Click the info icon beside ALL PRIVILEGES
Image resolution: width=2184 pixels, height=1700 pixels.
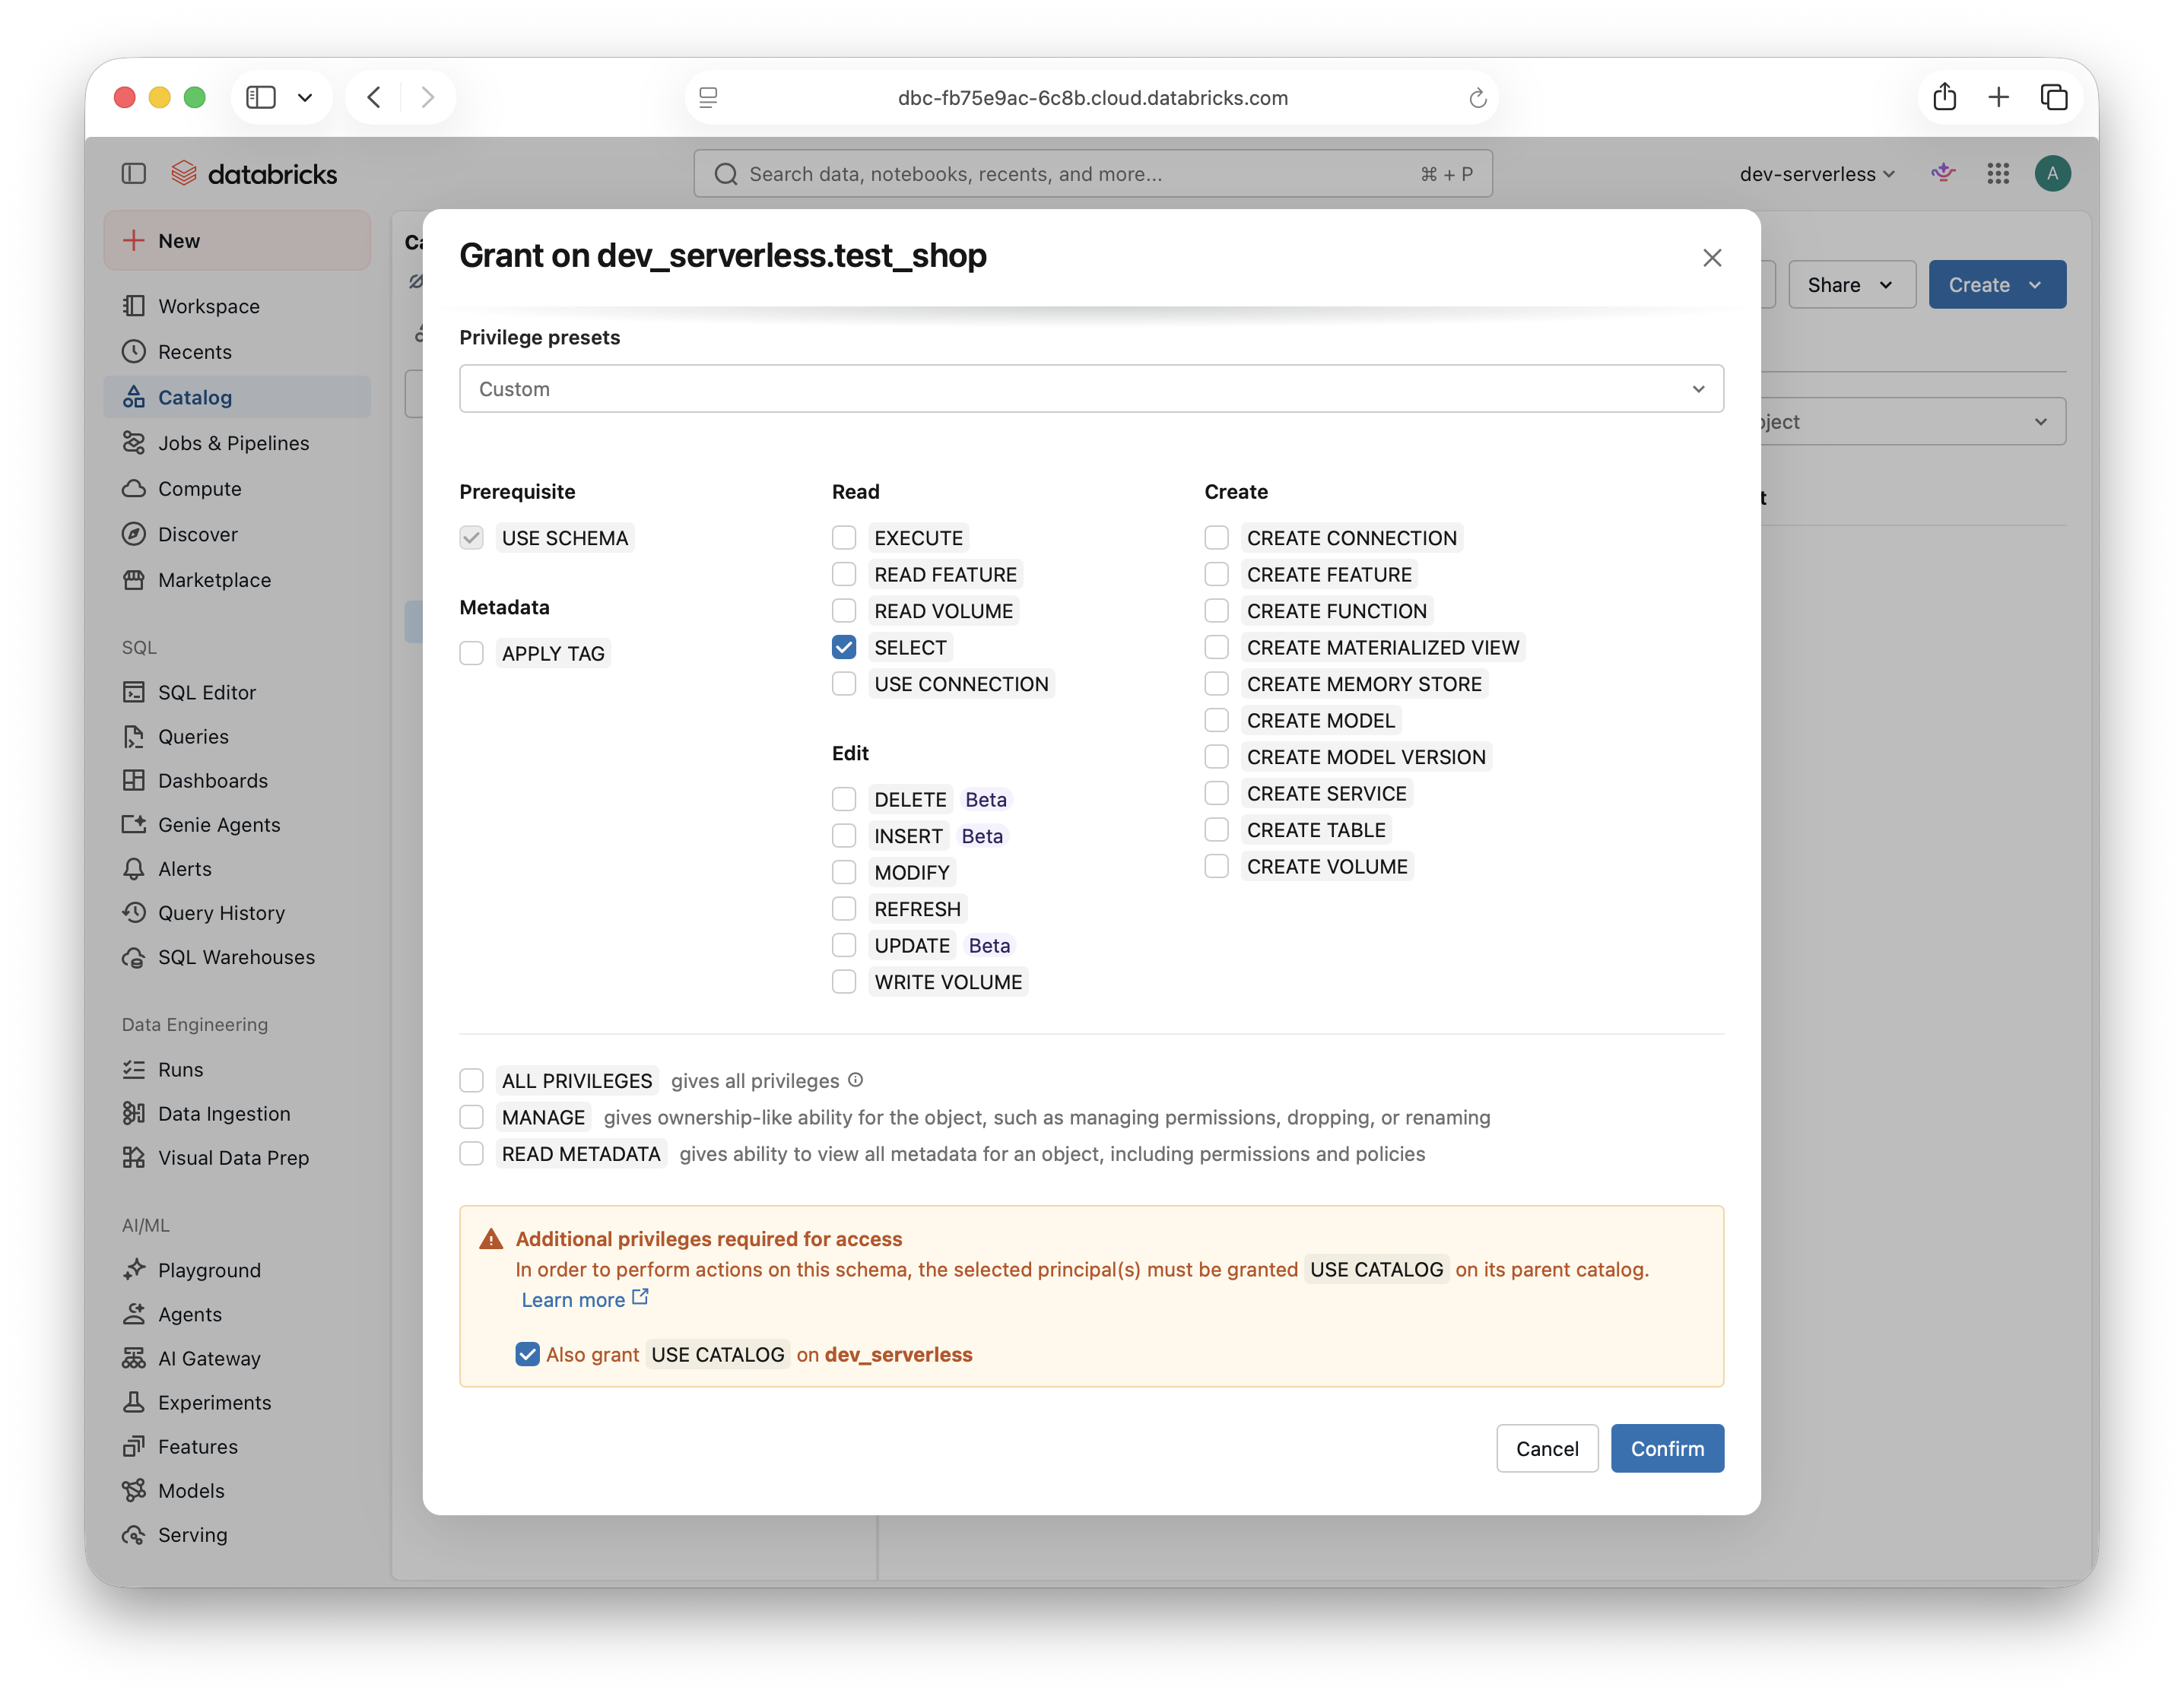click(x=856, y=1080)
